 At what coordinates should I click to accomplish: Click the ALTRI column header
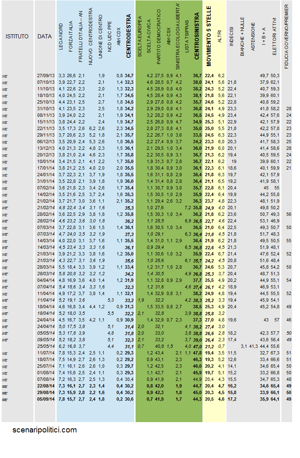219,36
